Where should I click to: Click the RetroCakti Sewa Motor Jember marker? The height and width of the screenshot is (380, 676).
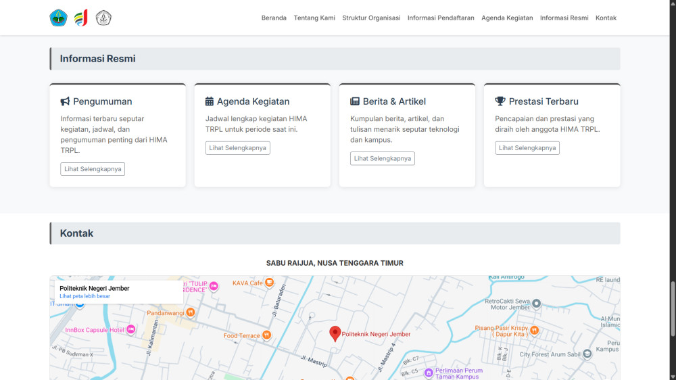point(536,303)
